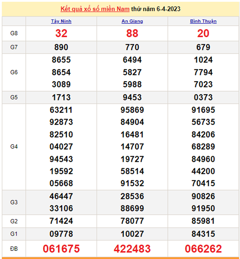This screenshot has width=240, height=259.
Task: Click the G8 row label
Action: click(14, 33)
